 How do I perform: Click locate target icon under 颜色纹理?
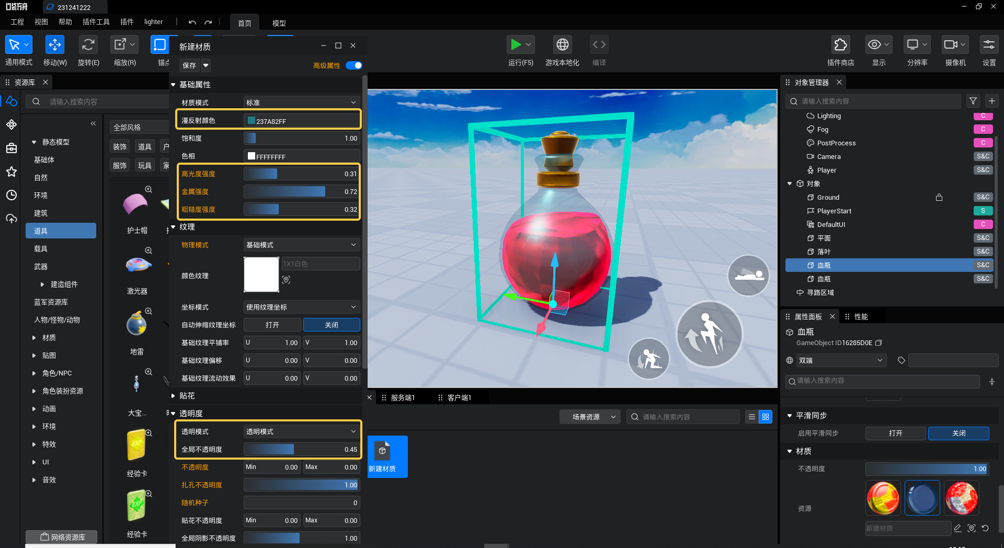point(286,280)
